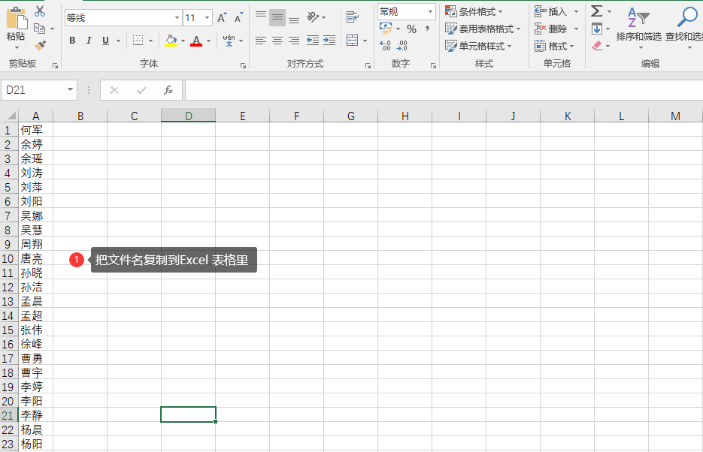
Task: Click the Copy icon
Action: [40, 29]
